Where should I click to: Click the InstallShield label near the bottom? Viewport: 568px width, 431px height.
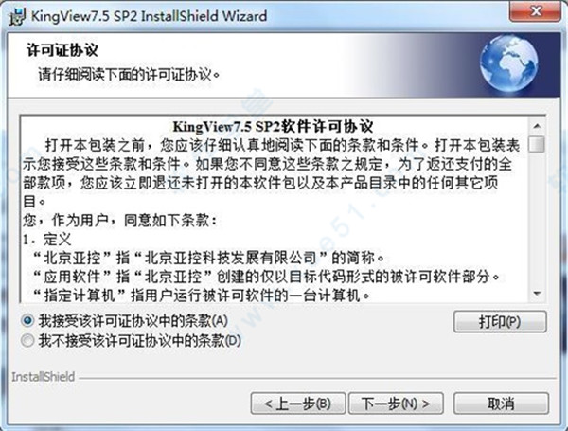44,377
